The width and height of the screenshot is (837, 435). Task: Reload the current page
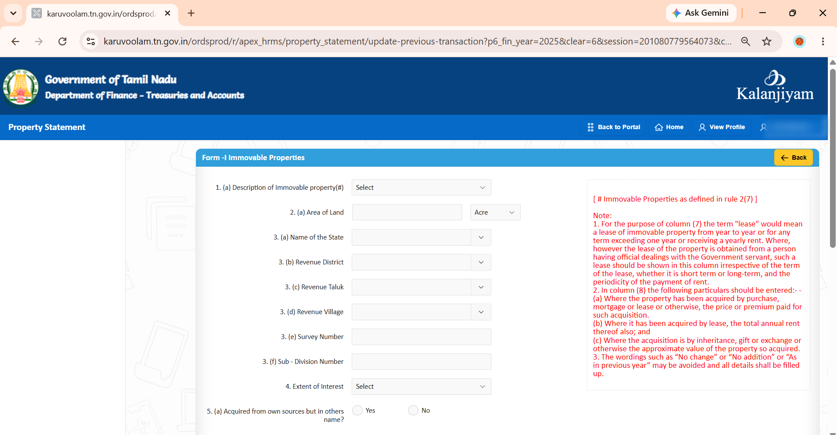click(x=62, y=41)
